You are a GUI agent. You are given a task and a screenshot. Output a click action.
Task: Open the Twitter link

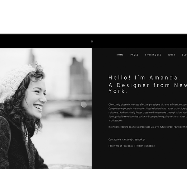click(139, 146)
